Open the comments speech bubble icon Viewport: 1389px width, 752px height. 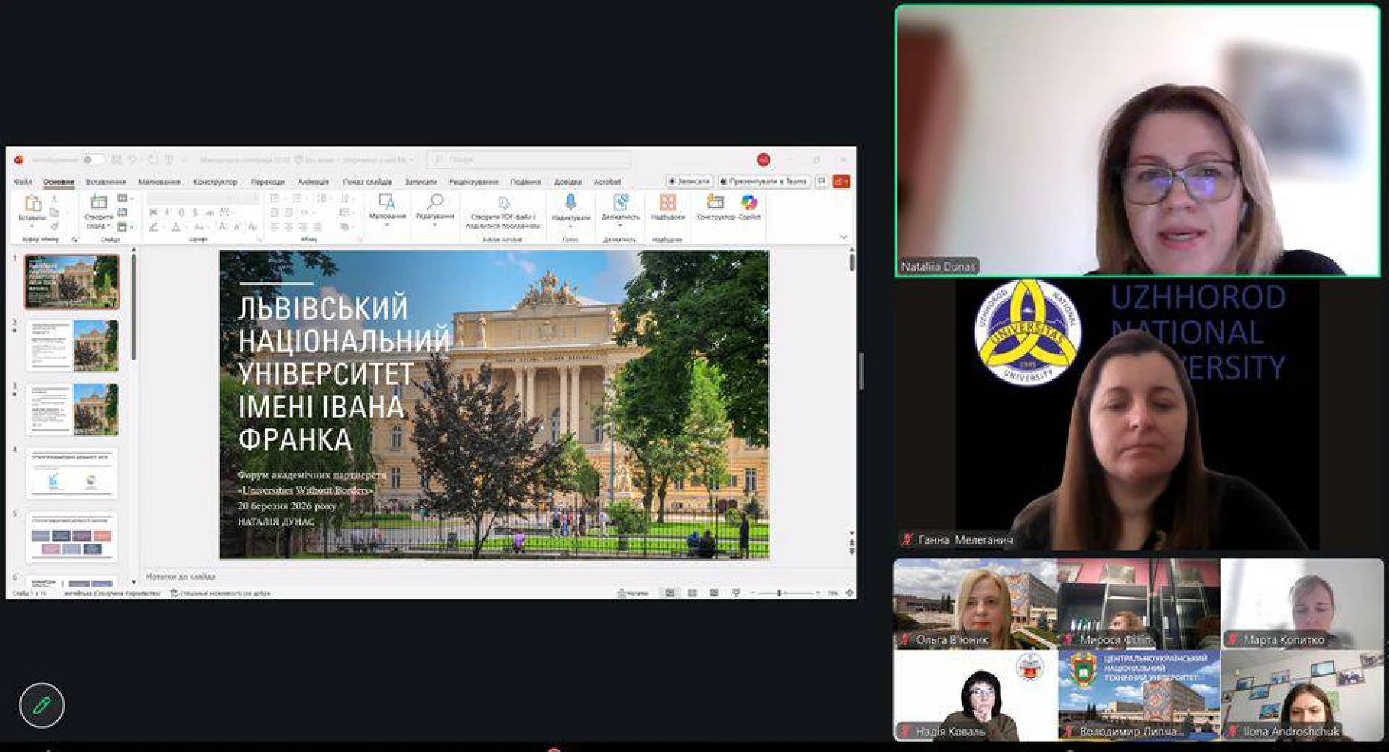(x=822, y=181)
